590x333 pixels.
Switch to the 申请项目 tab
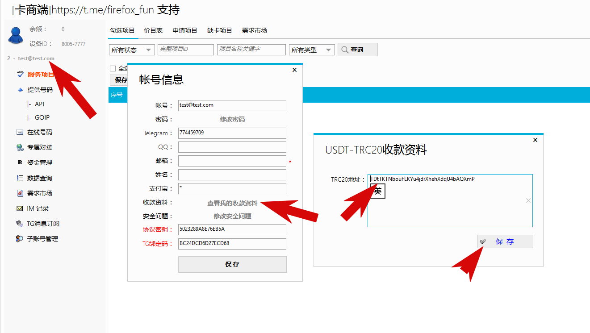pyautogui.click(x=185, y=30)
